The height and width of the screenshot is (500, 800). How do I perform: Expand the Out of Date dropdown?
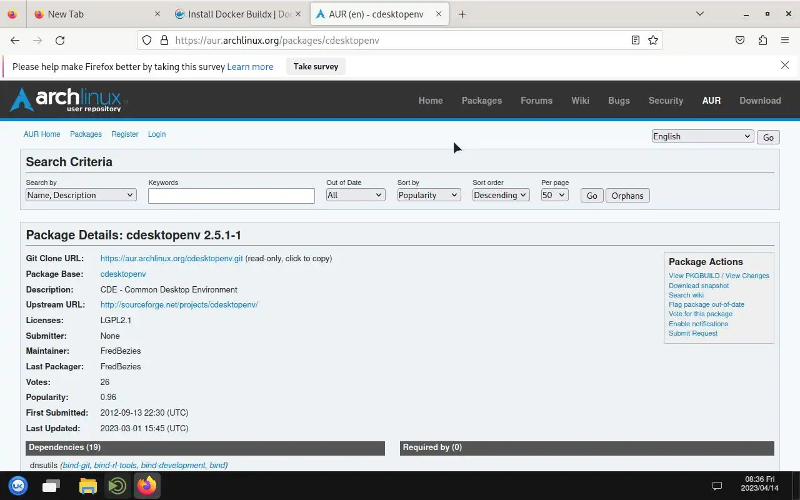(356, 195)
